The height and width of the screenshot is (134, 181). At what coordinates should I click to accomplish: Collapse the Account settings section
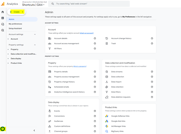35,34
